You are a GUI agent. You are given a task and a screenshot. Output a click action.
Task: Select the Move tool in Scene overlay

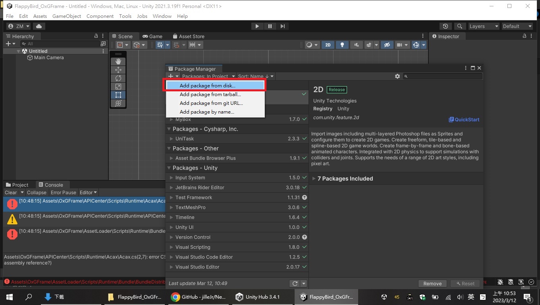click(x=118, y=70)
